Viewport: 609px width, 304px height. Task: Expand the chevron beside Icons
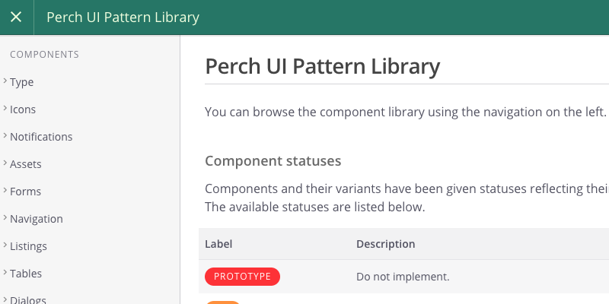[x=5, y=108]
